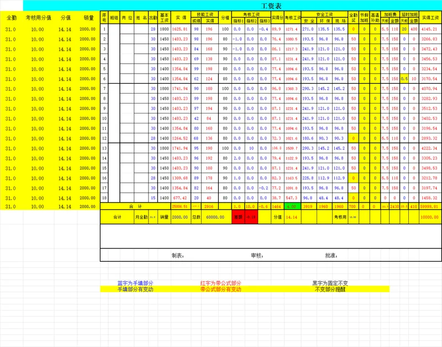Click the yellow 0.5 delayed overtime cell
This screenshot has height=347, width=442.
(x=404, y=79)
